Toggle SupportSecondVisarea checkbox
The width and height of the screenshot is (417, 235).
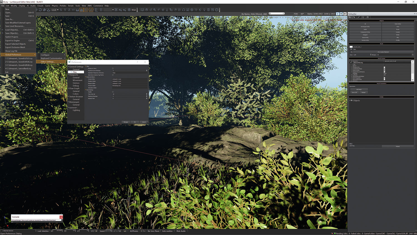384,72
